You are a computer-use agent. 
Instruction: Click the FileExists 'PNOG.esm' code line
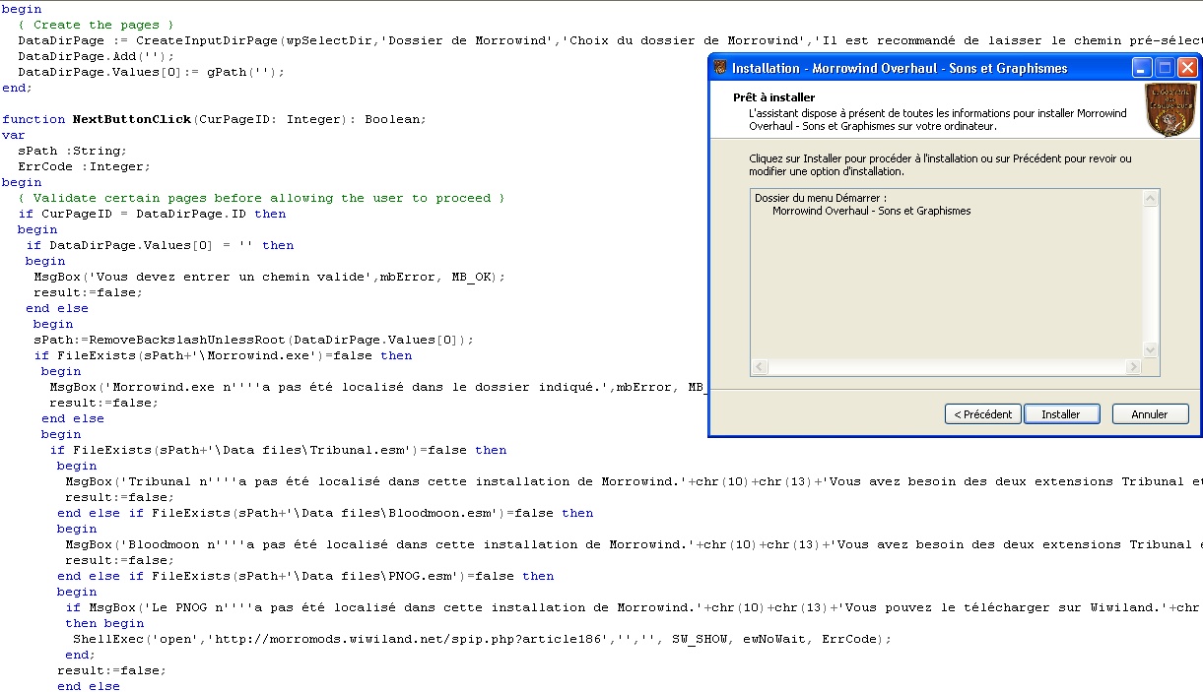tap(305, 576)
